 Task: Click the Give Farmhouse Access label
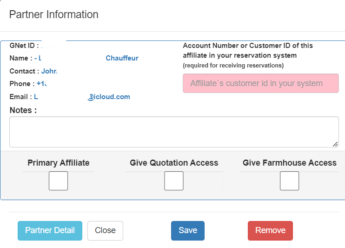click(x=289, y=163)
